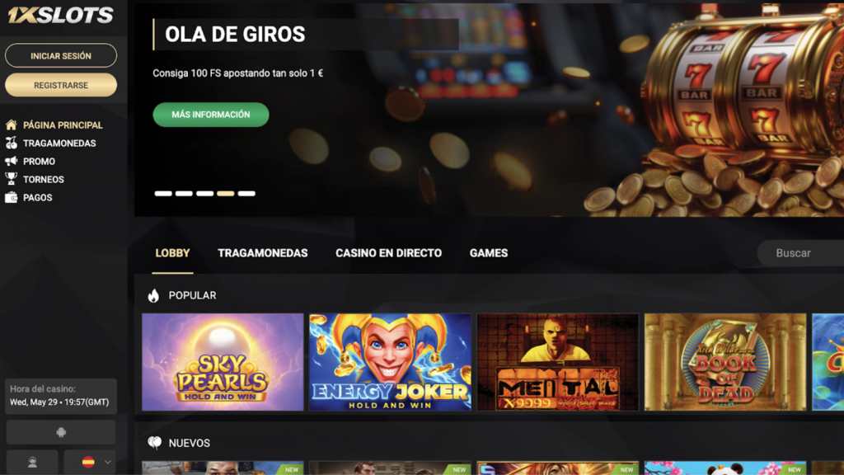Click the 1xSlots logo
This screenshot has width=844, height=475.
(x=61, y=15)
